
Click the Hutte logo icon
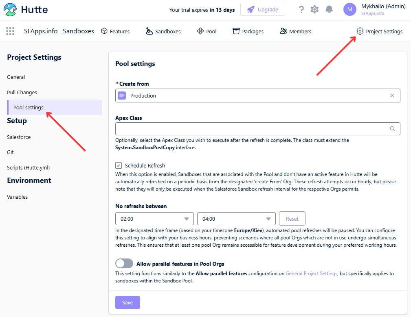click(10, 10)
